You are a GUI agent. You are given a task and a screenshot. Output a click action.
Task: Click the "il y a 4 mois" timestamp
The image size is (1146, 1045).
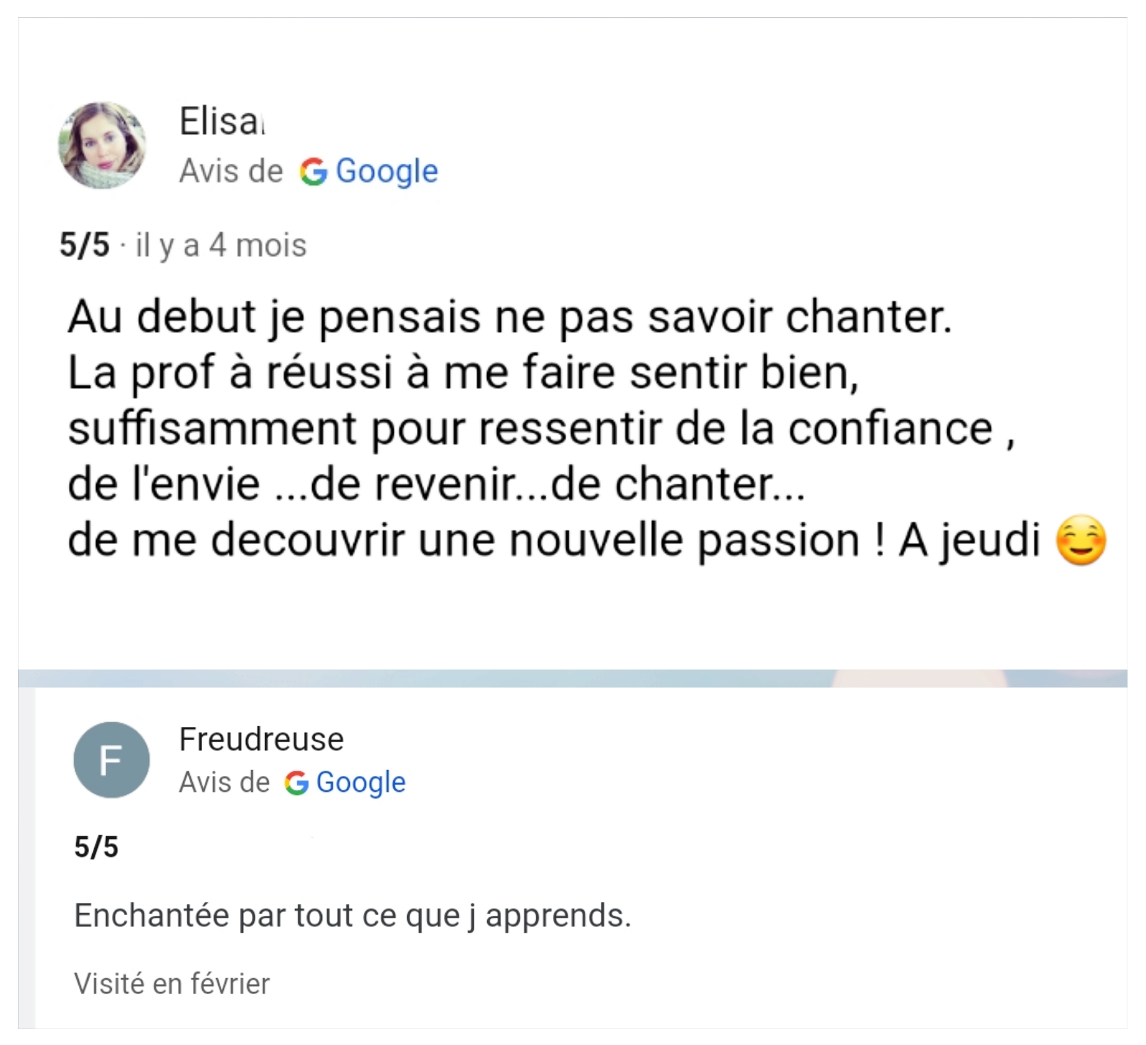click(x=221, y=245)
